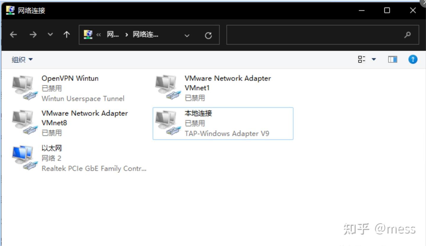Screen dimensions: 426x246
Task: Click the Wintun Userspace Tunnel description
Action: [83, 99]
